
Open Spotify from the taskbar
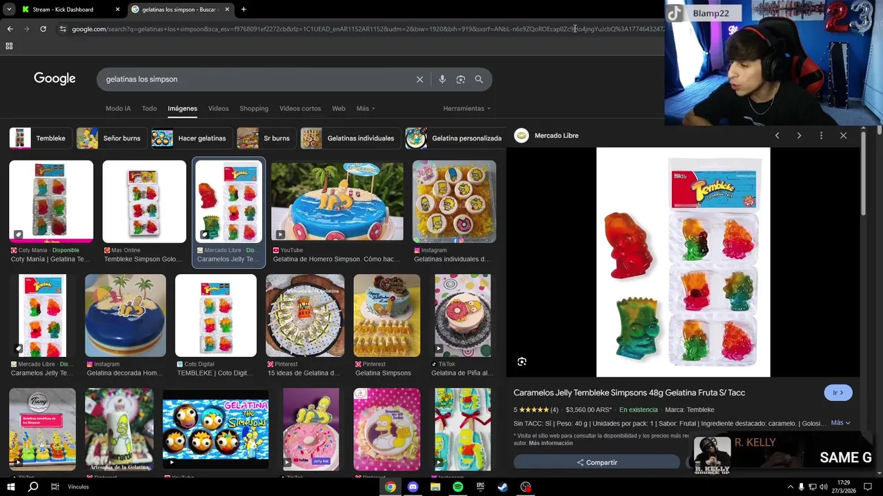coord(458,487)
